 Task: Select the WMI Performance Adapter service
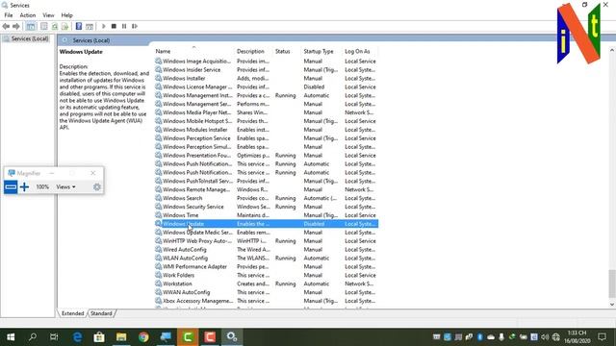(266, 267)
